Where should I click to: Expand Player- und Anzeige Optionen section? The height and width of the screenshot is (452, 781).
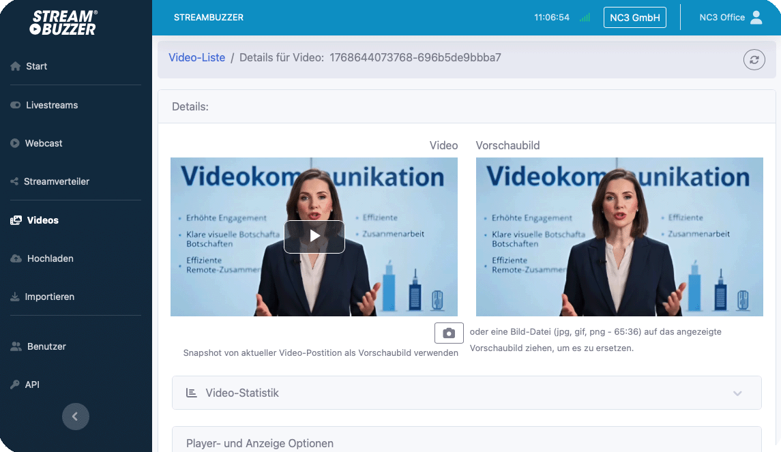click(x=260, y=443)
